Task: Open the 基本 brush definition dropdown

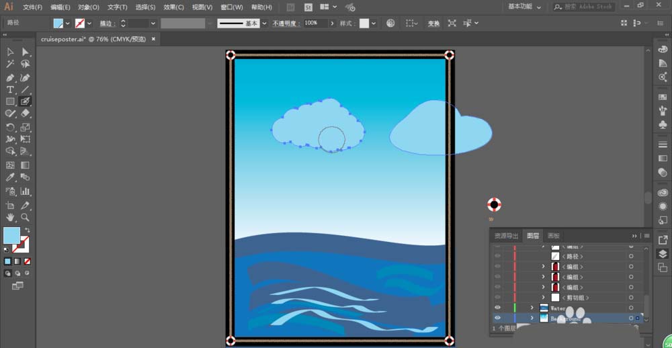Action: point(264,23)
